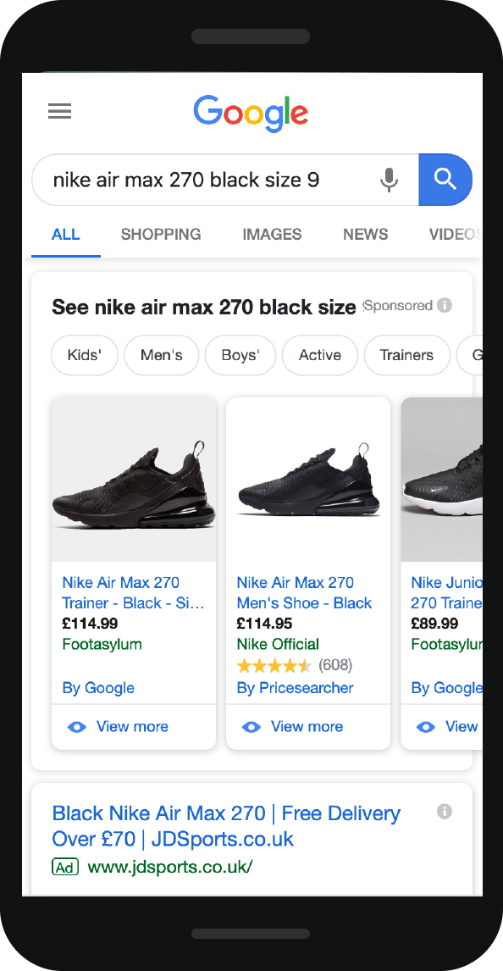Screen dimensions: 503x971
Task: Click the blue magnifier search button
Action: 445,180
